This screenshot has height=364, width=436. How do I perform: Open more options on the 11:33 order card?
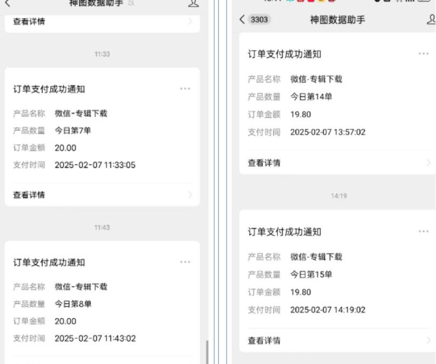185,88
